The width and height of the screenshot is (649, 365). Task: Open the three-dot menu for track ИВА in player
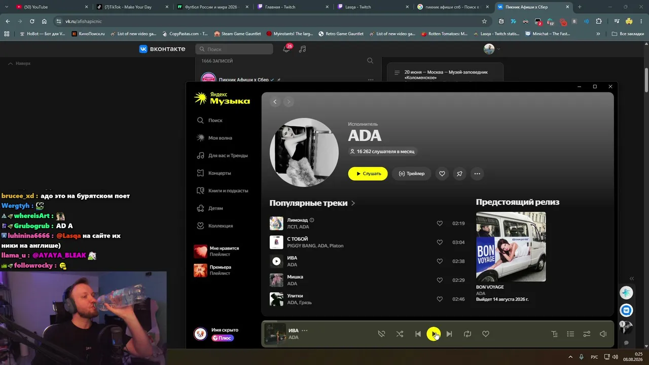pyautogui.click(x=305, y=331)
